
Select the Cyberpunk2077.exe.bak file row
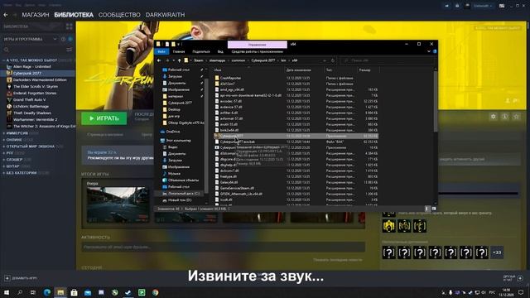tap(296, 142)
